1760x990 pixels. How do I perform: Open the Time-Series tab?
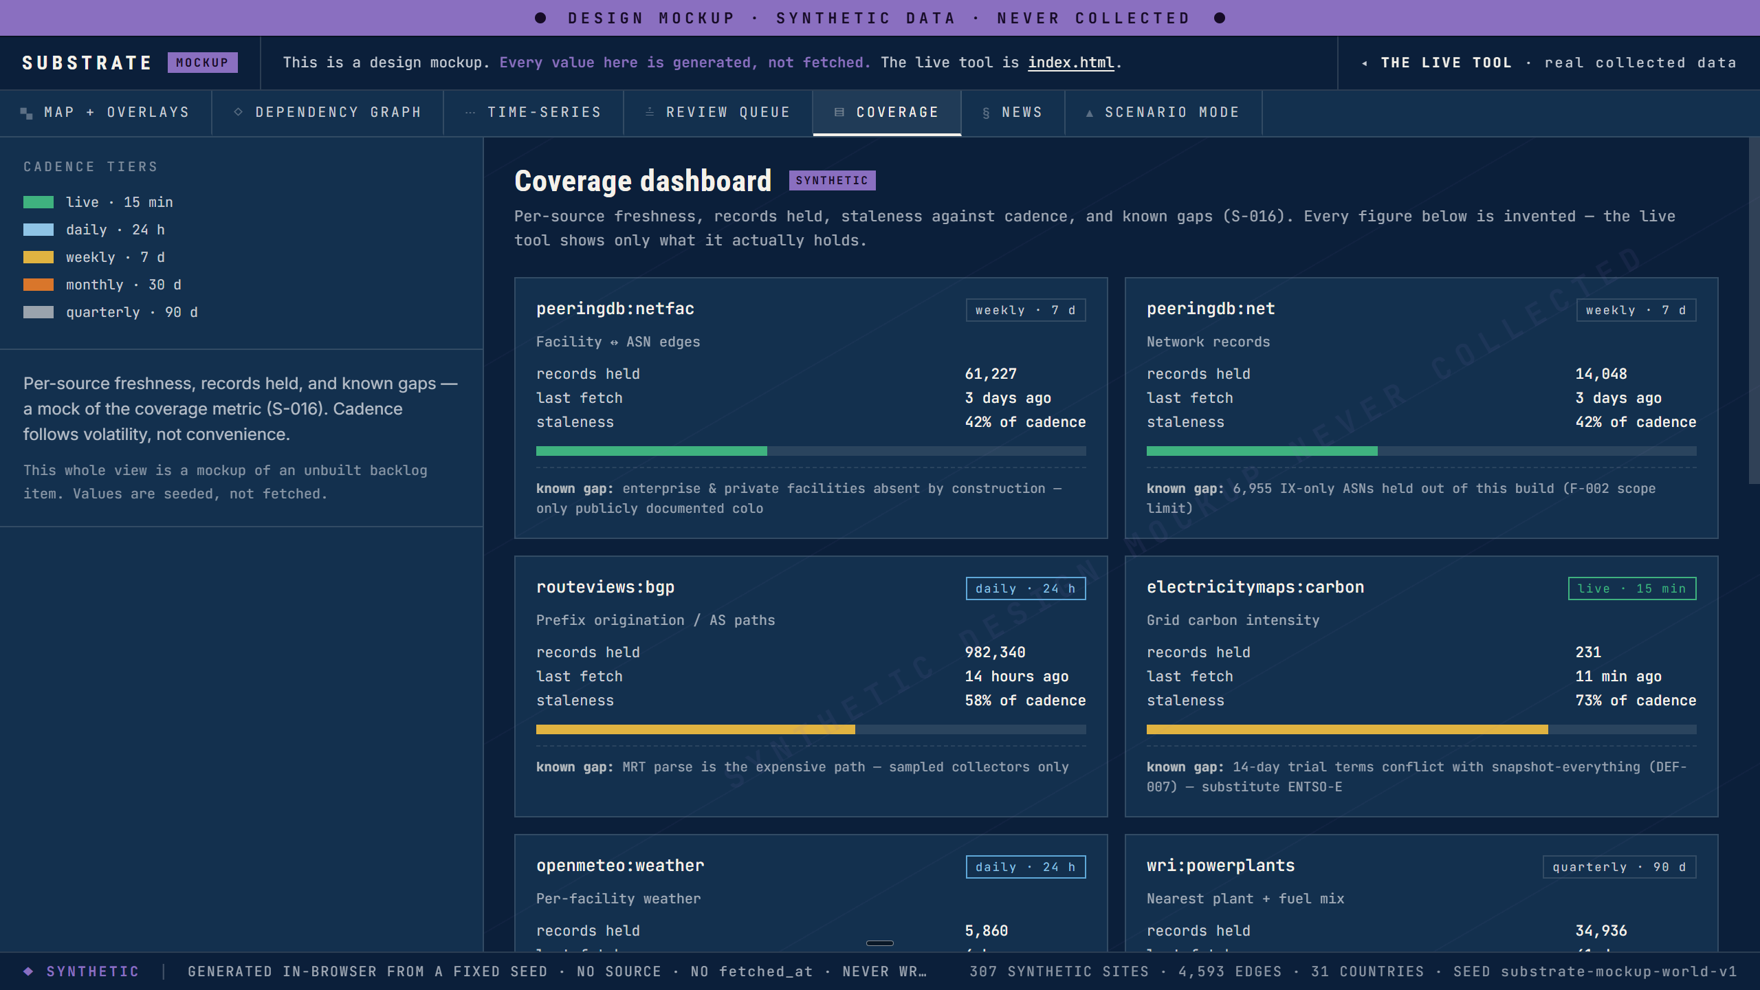pos(533,113)
